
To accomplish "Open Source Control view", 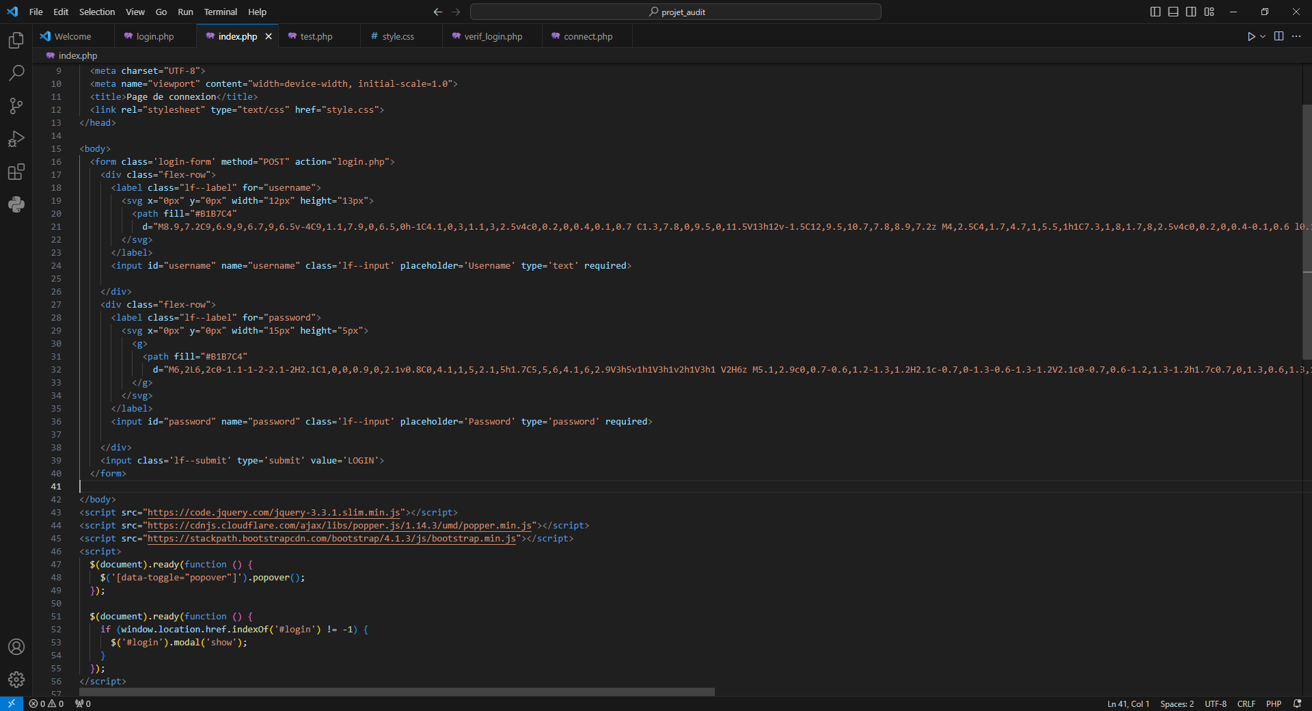I will (16, 105).
